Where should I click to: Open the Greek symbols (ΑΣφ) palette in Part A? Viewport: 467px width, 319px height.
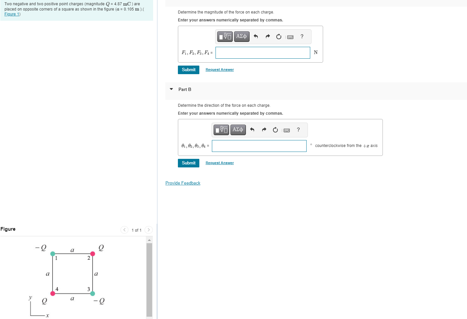pos(241,36)
